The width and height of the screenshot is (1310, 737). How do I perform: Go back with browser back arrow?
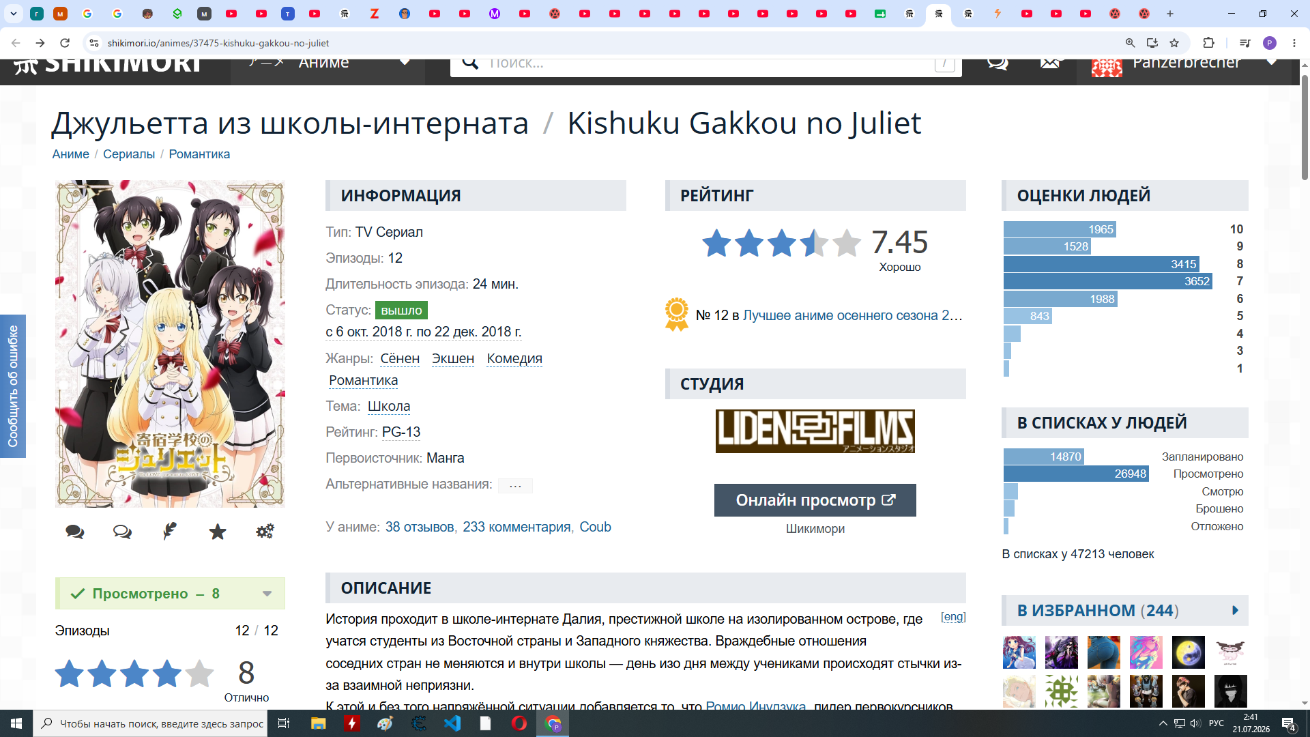pyautogui.click(x=16, y=43)
